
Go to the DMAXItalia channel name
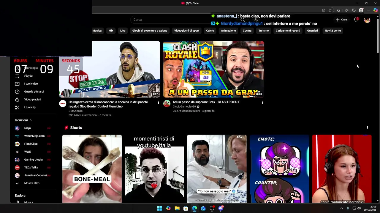coord(75,111)
